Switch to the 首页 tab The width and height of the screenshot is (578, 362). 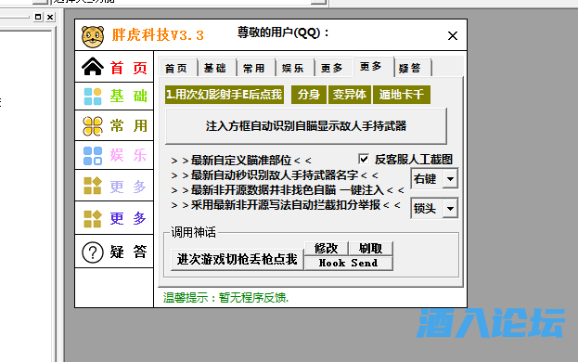tap(178, 68)
